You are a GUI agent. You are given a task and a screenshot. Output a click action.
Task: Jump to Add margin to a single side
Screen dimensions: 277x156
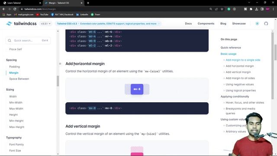(x=243, y=60)
